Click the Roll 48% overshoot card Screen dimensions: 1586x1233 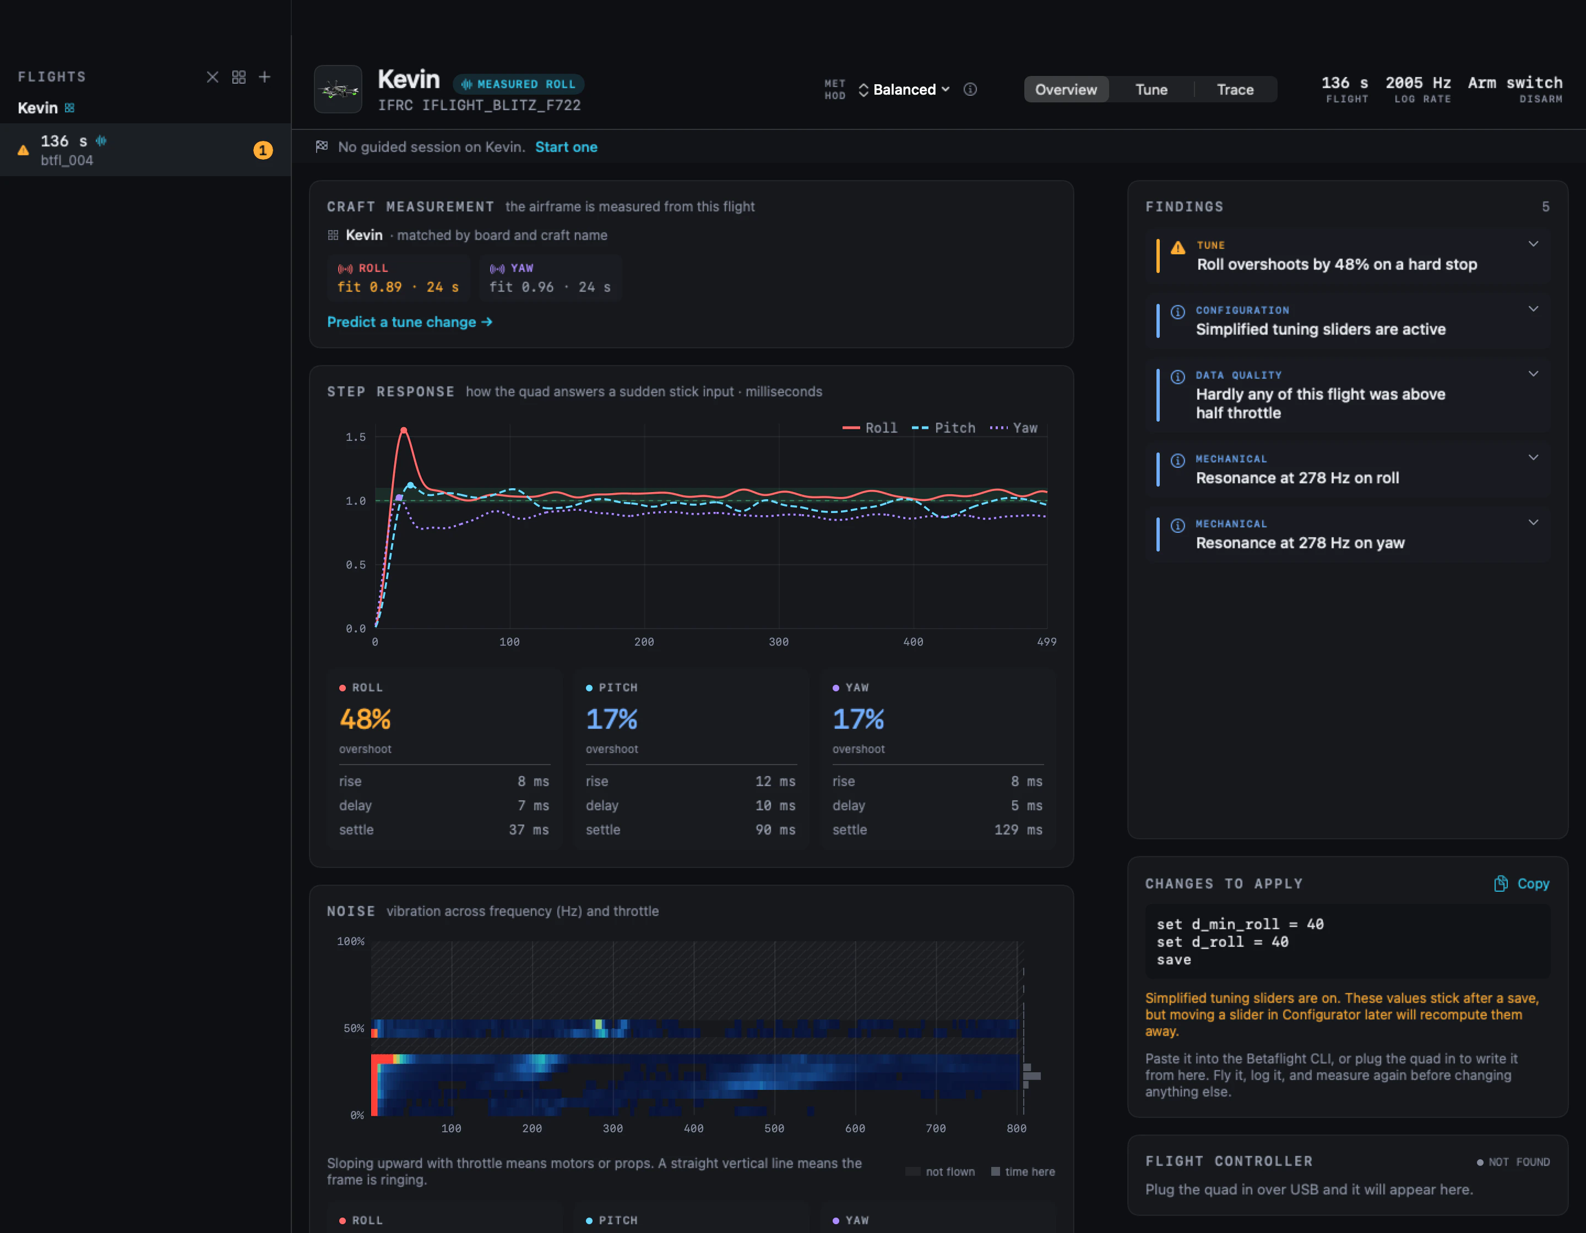pos(444,759)
